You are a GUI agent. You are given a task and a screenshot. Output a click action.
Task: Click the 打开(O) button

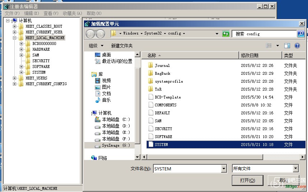(247, 180)
